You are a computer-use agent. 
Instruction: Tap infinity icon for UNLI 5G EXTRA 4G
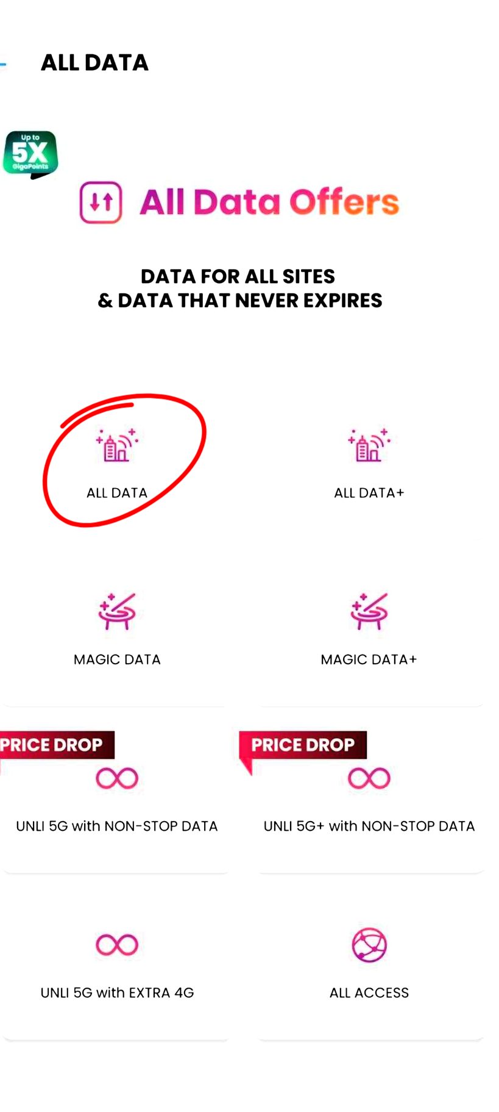[117, 944]
